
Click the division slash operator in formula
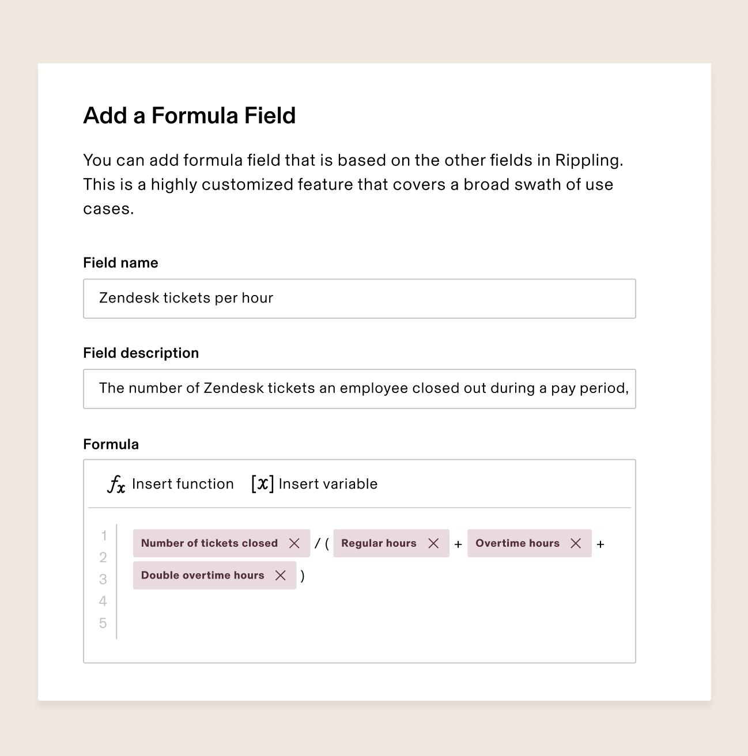(x=317, y=543)
